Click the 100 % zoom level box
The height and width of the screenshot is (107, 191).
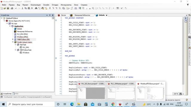click(176, 94)
